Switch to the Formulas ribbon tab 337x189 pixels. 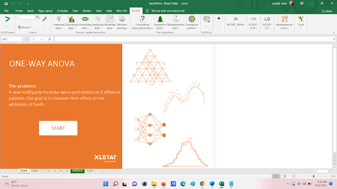(62, 10)
